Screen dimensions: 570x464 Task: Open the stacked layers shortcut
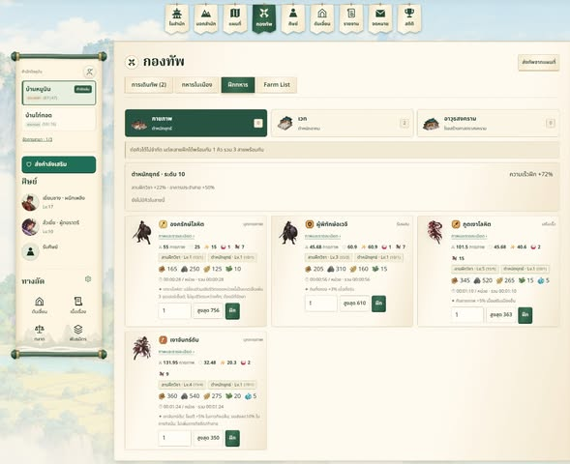coord(77,333)
